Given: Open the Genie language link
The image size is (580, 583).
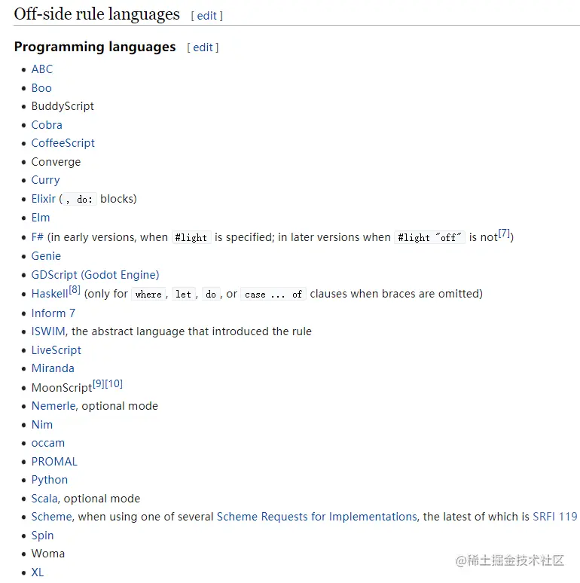Looking at the screenshot, I should [x=46, y=256].
